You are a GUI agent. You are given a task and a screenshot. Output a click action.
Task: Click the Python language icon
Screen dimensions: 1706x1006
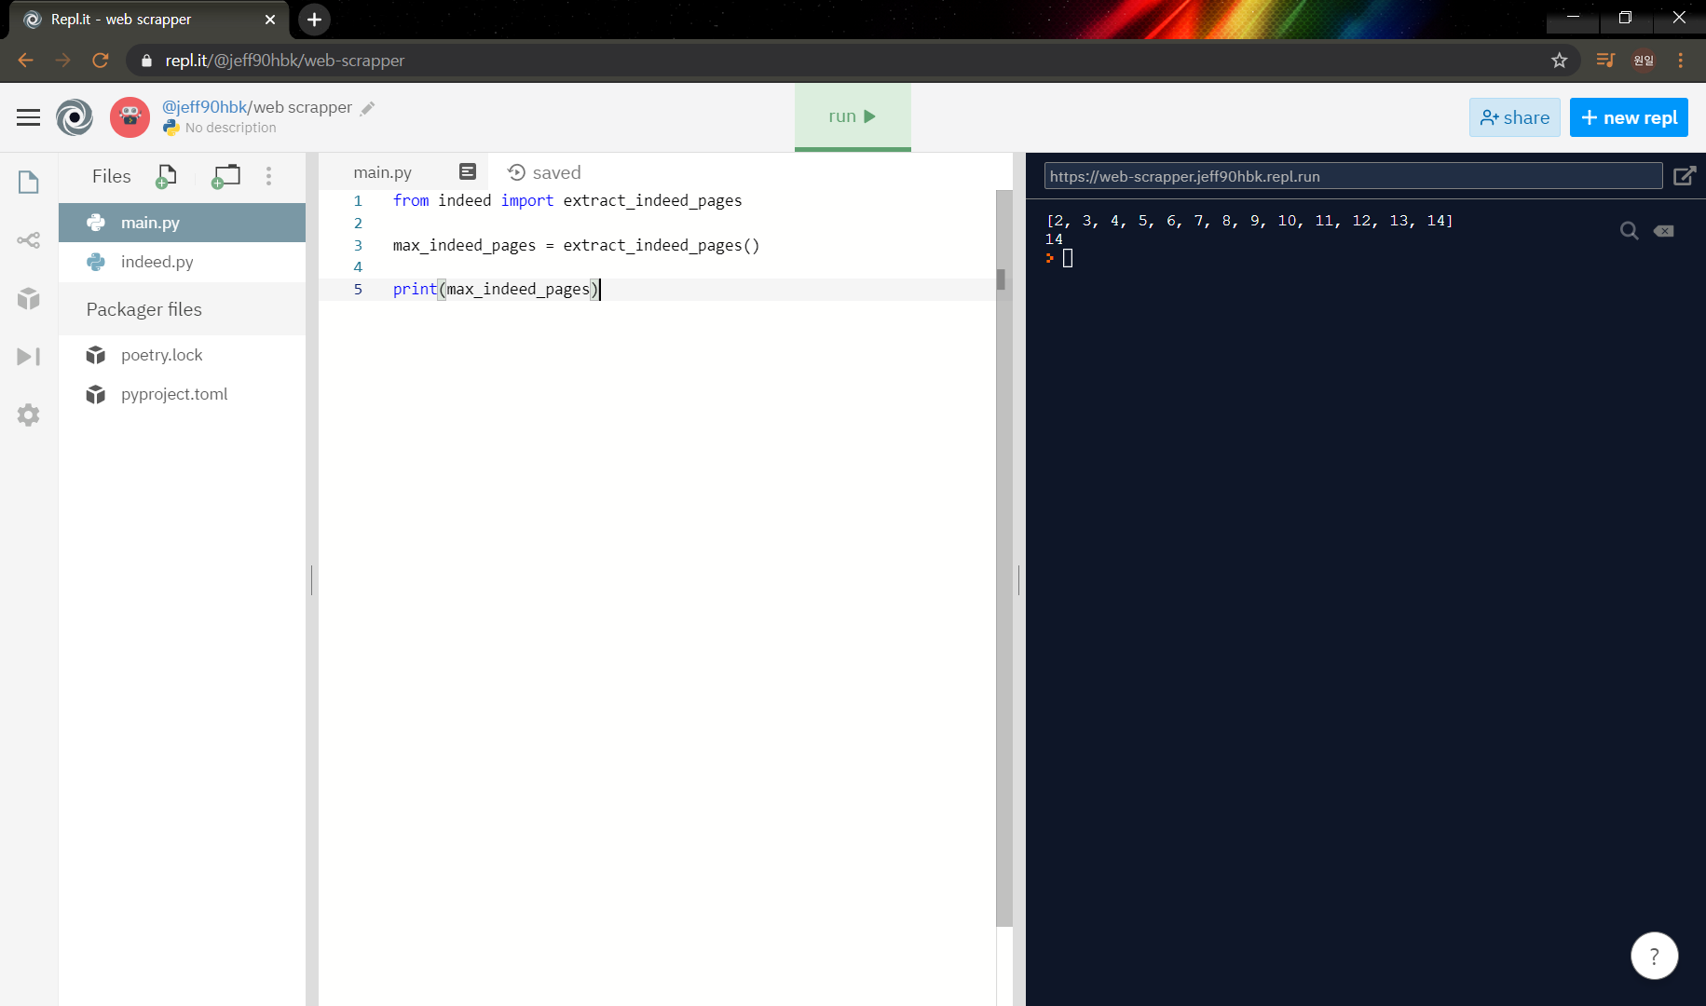tap(171, 128)
